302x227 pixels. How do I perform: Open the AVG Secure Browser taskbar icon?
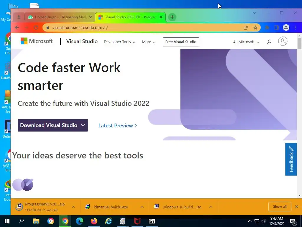pos(51,221)
